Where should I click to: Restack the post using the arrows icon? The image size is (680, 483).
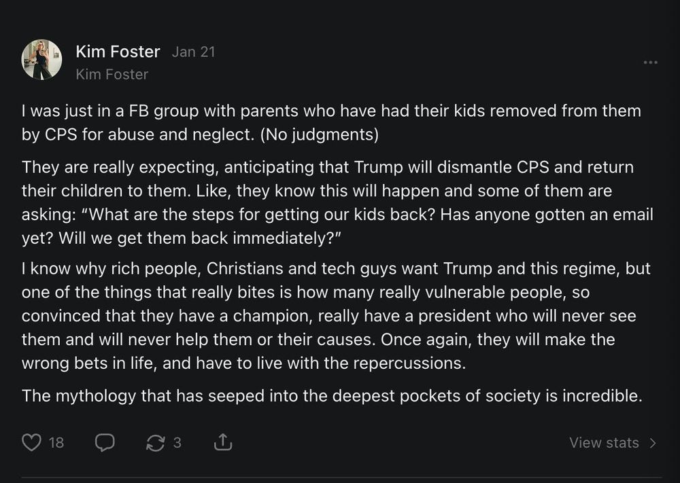[156, 443]
